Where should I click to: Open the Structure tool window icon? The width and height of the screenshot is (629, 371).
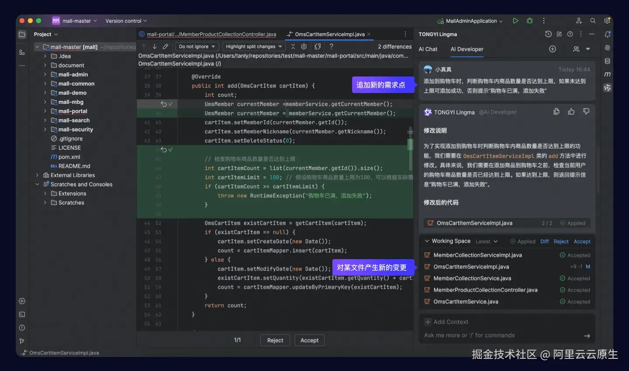click(x=22, y=52)
